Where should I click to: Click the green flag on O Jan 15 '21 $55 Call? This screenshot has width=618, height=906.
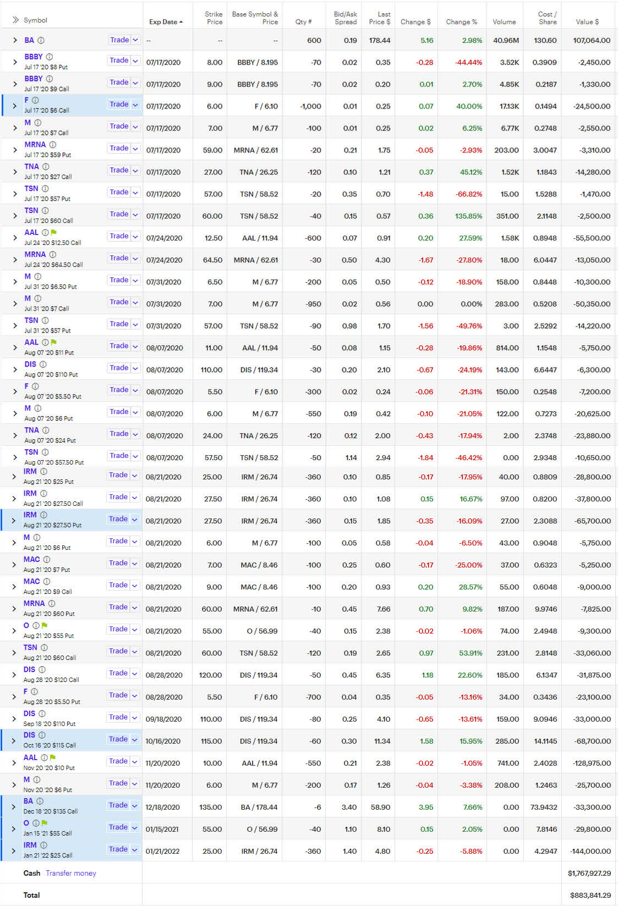click(45, 823)
